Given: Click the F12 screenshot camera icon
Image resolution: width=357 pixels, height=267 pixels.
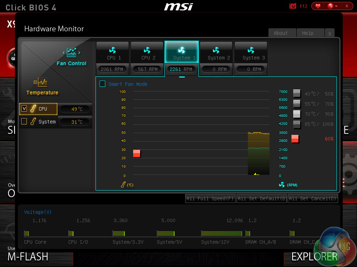Looking at the screenshot, I should click(x=293, y=6).
